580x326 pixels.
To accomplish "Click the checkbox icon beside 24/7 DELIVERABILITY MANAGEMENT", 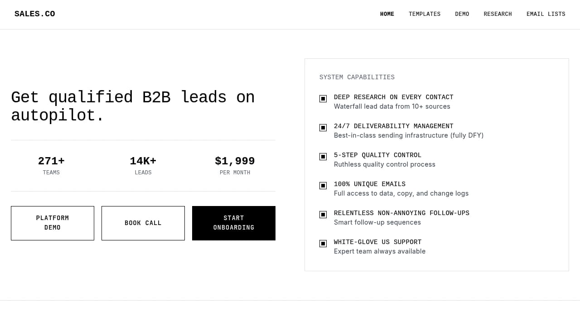I will (323, 127).
